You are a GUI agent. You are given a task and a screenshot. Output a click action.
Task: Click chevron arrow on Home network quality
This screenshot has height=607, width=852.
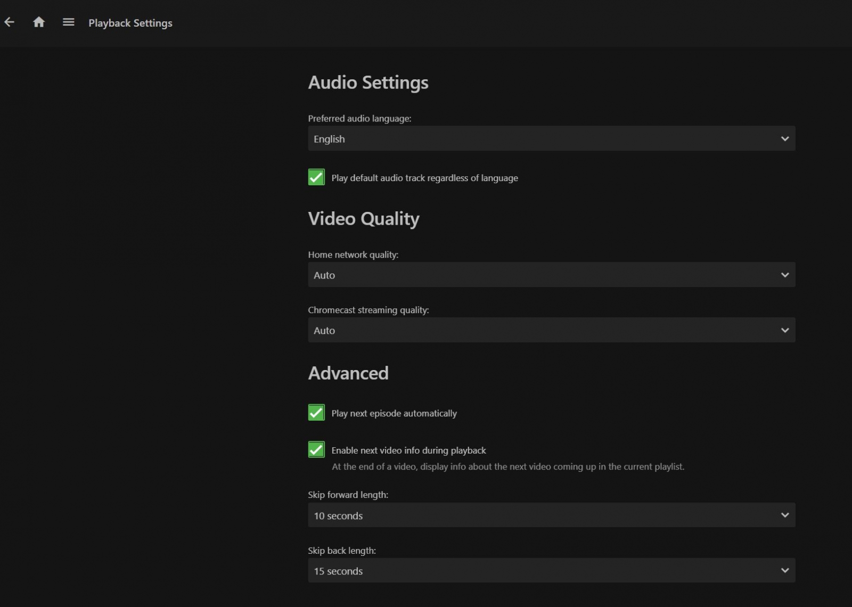[784, 275]
